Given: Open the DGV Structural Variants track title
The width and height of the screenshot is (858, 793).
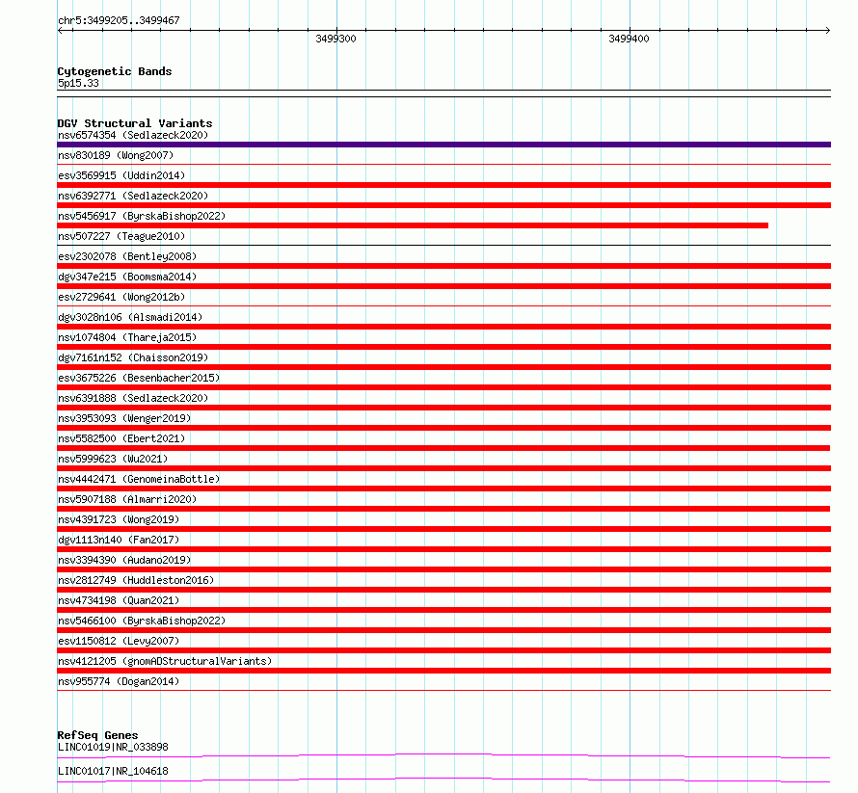Looking at the screenshot, I should (135, 123).
